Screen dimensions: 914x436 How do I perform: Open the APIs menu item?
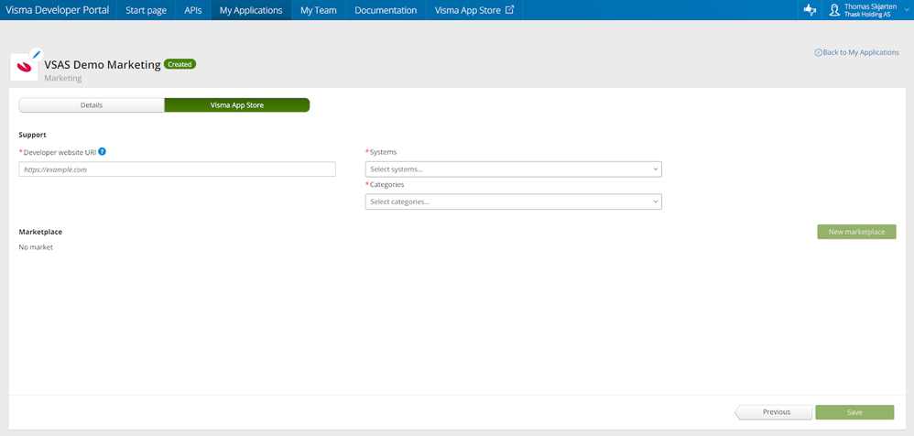point(193,10)
